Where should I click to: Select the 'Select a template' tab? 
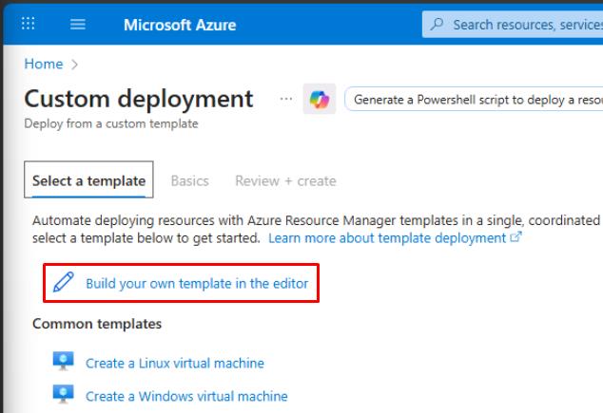click(88, 180)
